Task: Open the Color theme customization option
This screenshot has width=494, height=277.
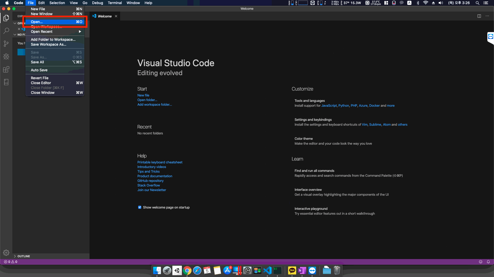Action: (304, 139)
